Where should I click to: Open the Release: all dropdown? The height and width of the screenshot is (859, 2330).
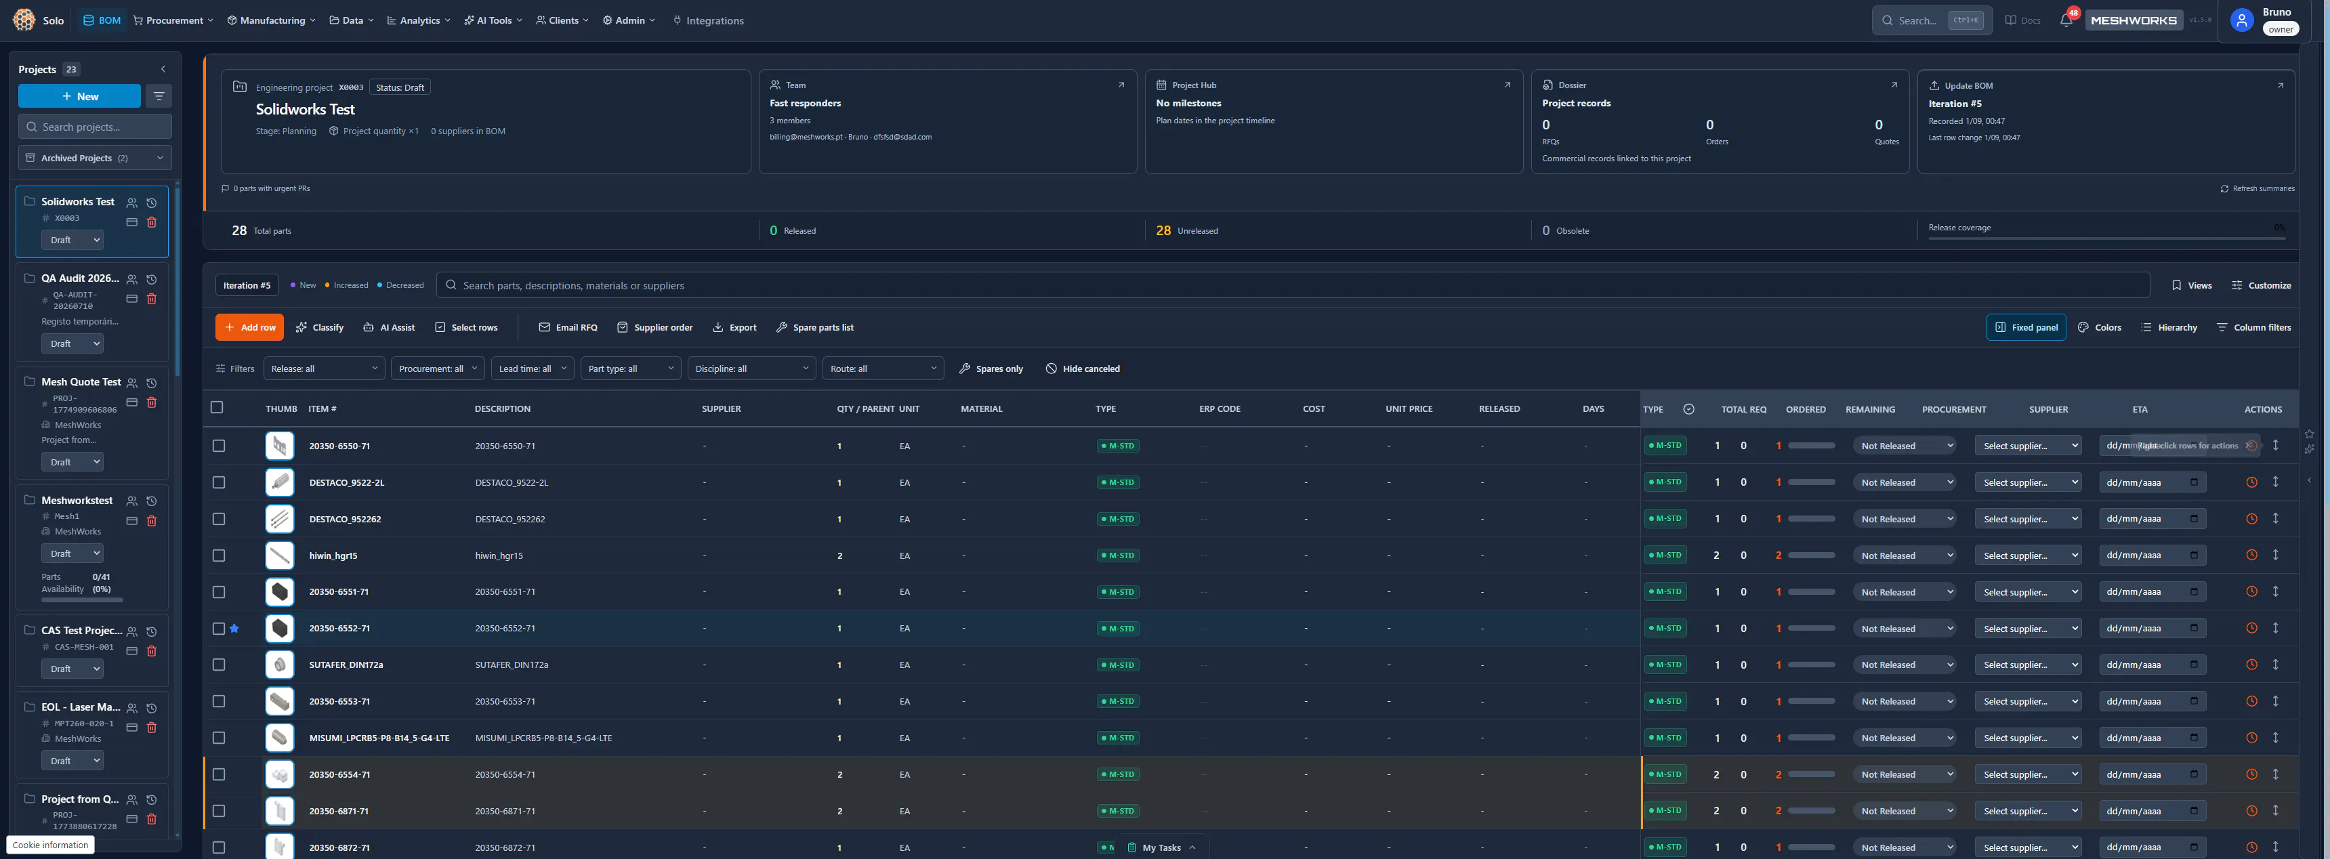click(324, 369)
